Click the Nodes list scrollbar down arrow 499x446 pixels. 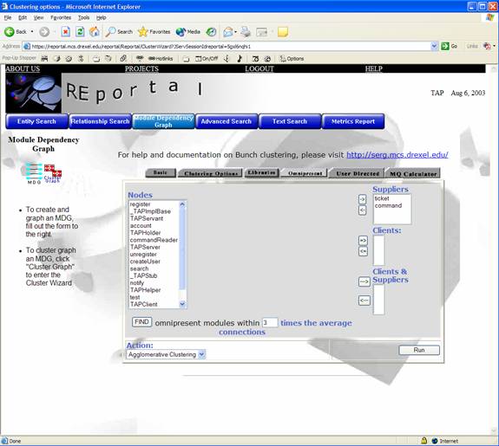[x=182, y=304]
